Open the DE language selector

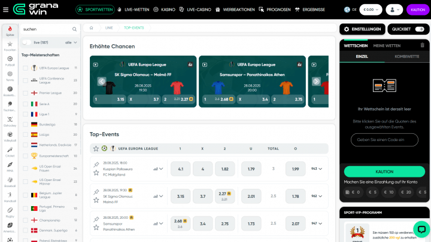[350, 10]
